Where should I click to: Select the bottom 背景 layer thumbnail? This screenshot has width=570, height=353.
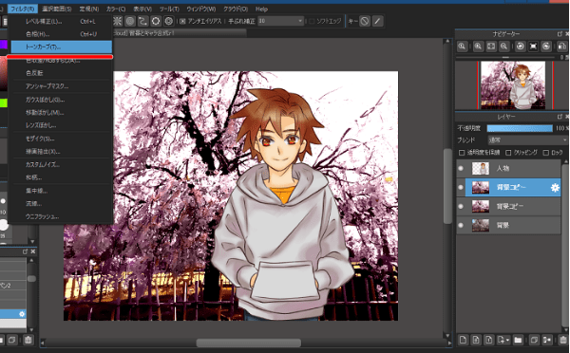[x=480, y=225]
